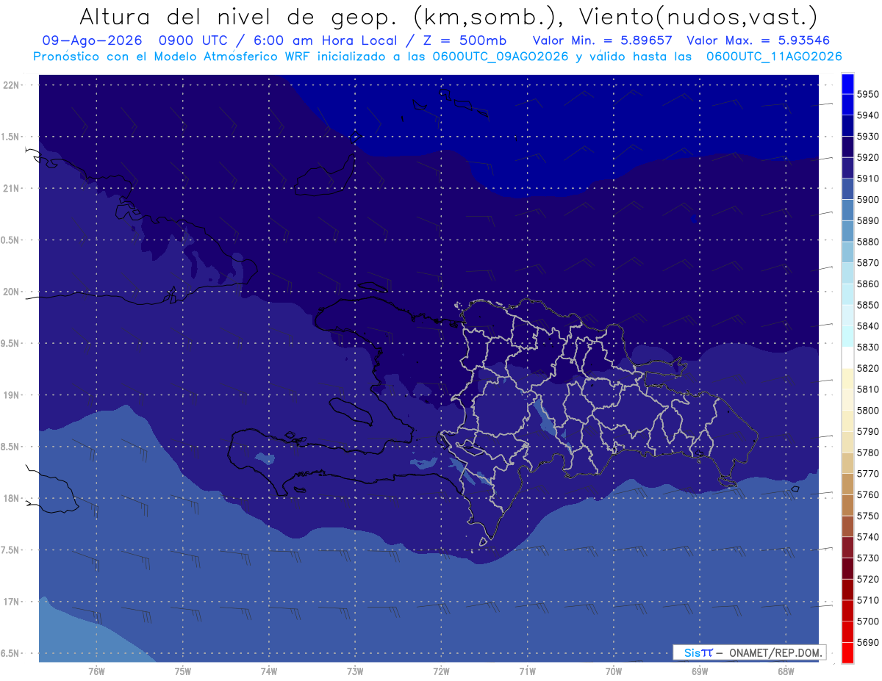Pick the color bar segment between 5730 and 5740
Viewport: 882px width, 681px height.
[x=847, y=547]
